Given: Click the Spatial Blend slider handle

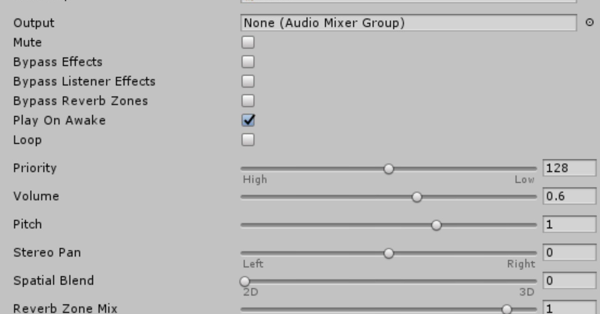Looking at the screenshot, I should [x=245, y=281].
